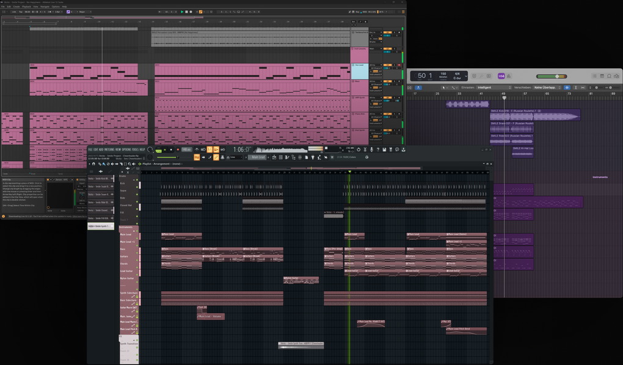This screenshot has width=623, height=365.
Task: Toggle the purple count-in button in Logic
Action: 501,76
